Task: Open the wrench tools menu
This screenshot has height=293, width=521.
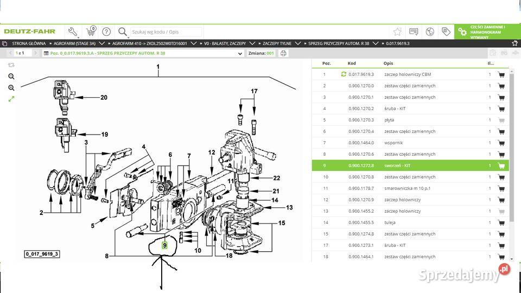Action: [73, 31]
